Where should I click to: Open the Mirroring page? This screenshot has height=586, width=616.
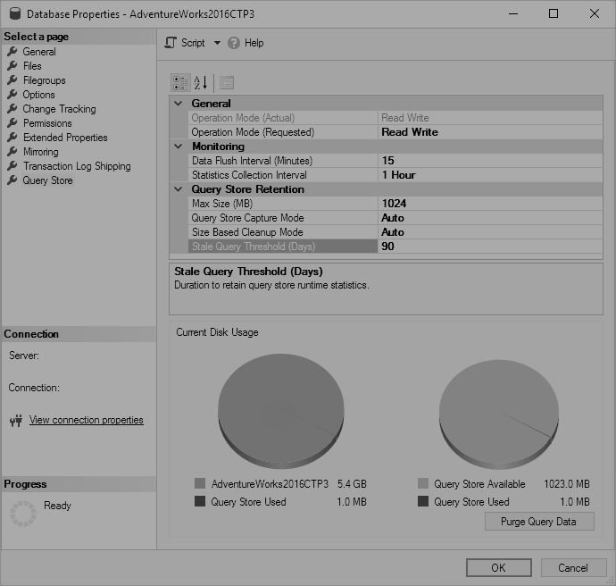point(40,152)
